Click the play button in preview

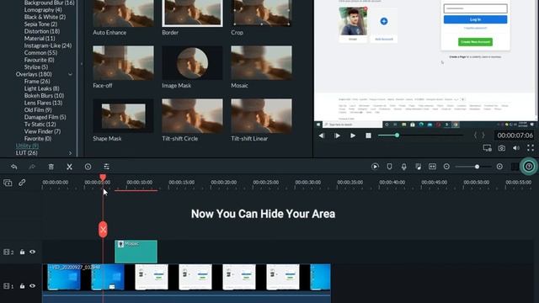(353, 136)
